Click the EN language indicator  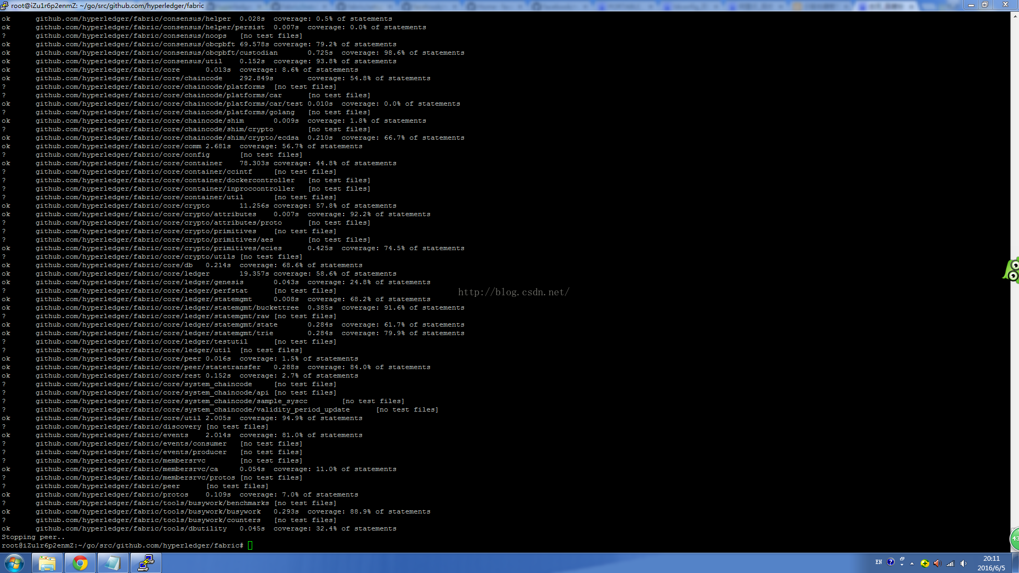pos(879,562)
